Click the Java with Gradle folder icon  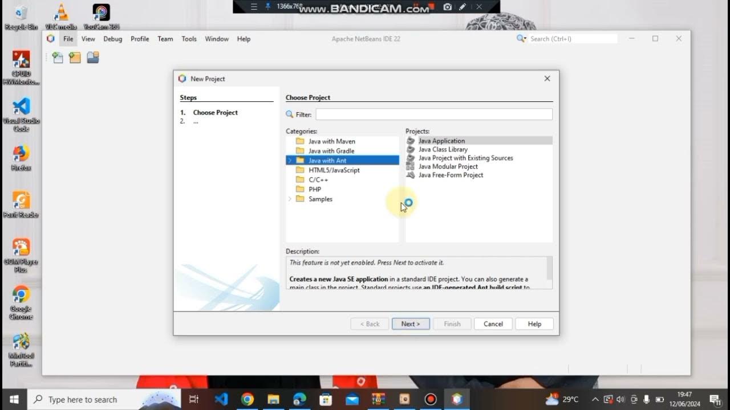click(x=300, y=151)
